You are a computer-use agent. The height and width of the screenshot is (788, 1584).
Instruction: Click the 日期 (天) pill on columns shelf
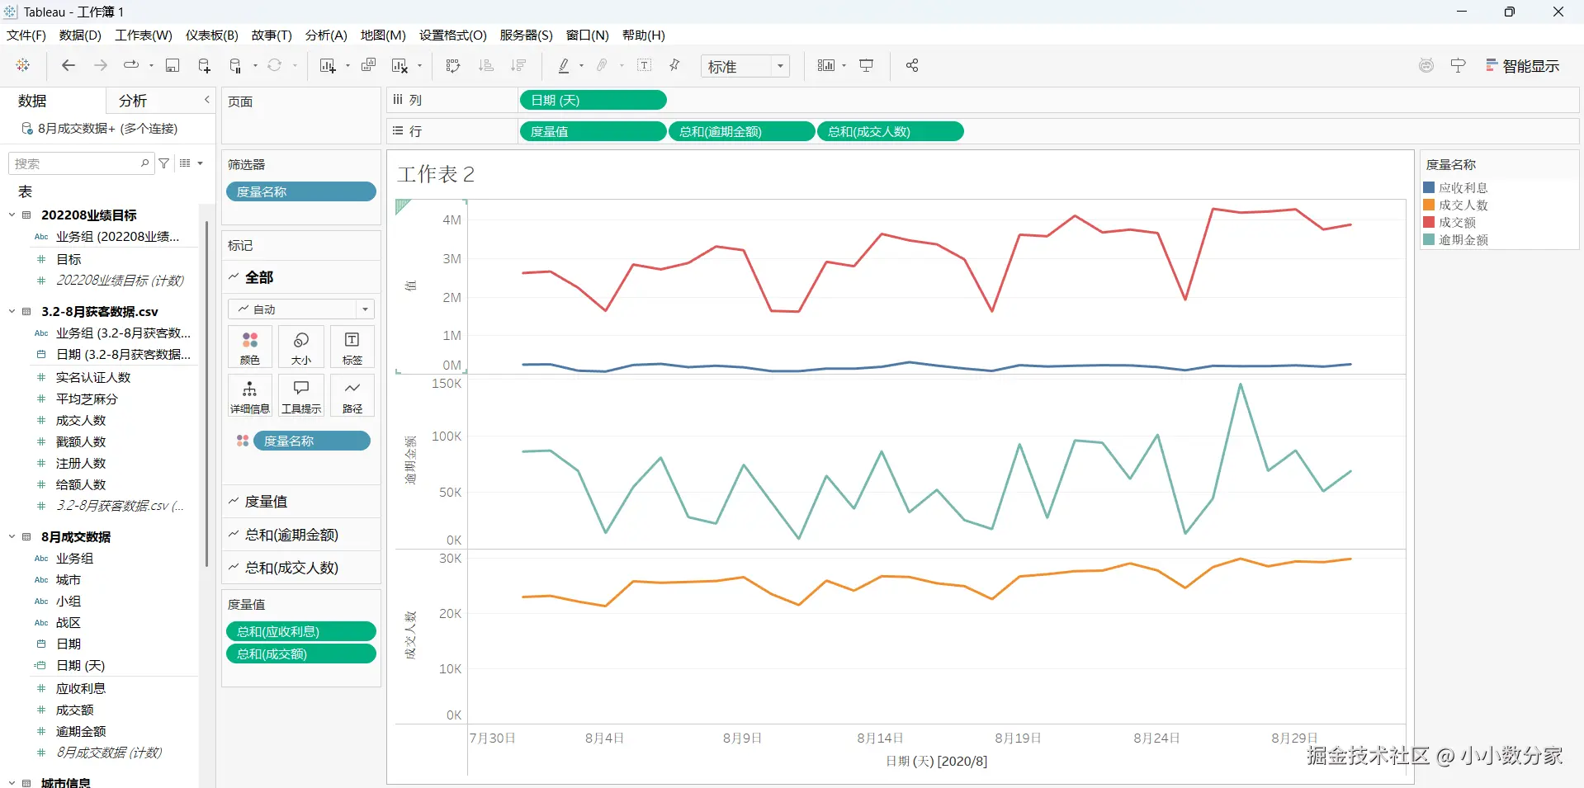coord(593,100)
